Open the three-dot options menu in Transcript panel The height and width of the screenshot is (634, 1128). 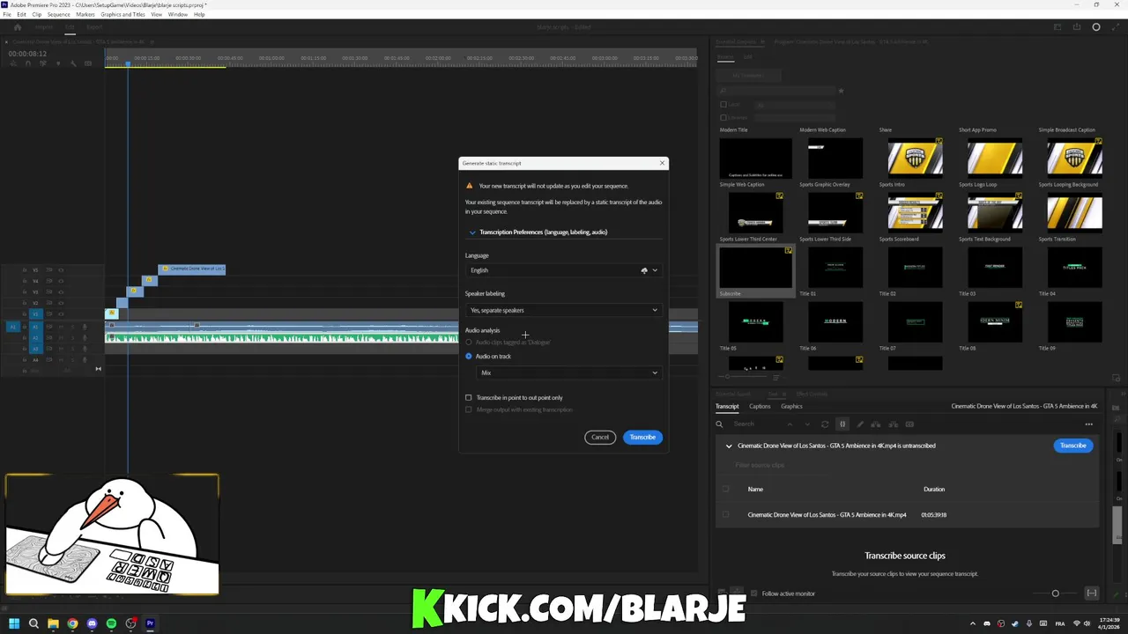point(1088,424)
